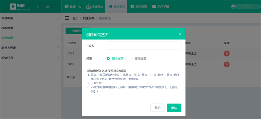Viewport: 261px width, 119px height.
Task: Click the SendCloud 短信 logo icon
Action: coord(13,6)
